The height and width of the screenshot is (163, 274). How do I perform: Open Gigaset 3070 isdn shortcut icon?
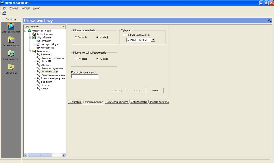(x=11, y=26)
